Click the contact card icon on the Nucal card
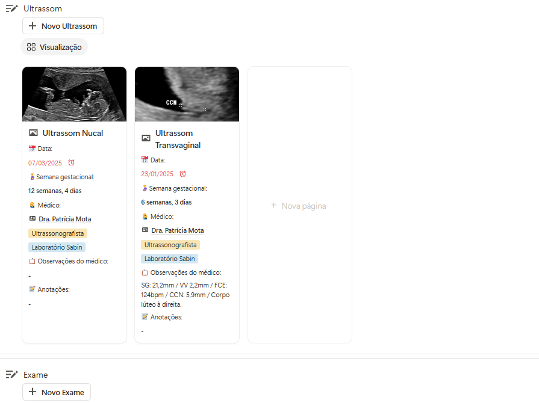Screen dimensions: 539x403 pyautogui.click(x=33, y=219)
